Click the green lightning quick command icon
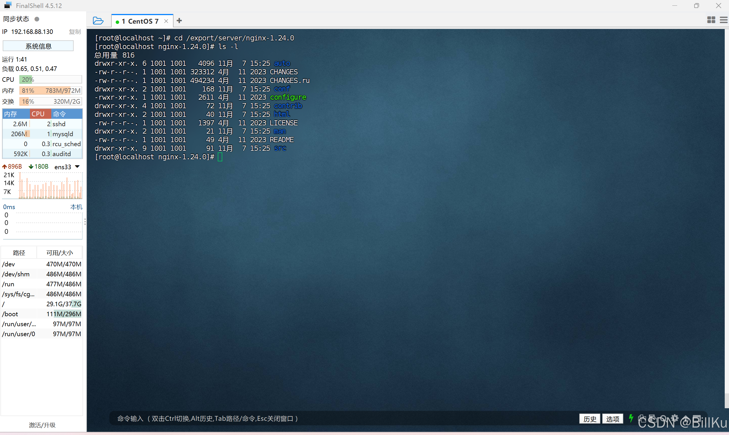Screen dimensions: 729x435 click(631, 418)
